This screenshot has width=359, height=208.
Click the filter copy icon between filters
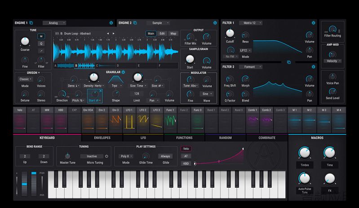289,62
